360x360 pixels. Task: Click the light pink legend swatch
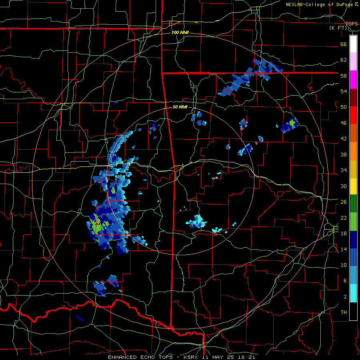point(353,61)
